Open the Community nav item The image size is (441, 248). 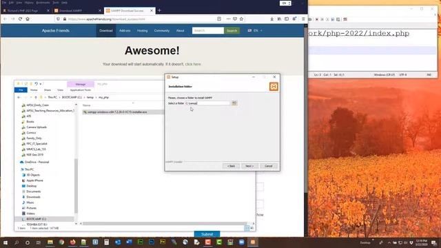(162, 30)
